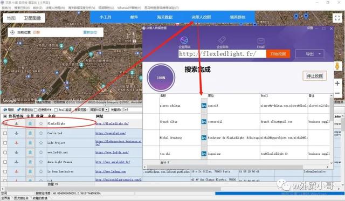Open the LinkedIn icon for Michal Grunberg
Screen dimensions: 345x201
204,137
